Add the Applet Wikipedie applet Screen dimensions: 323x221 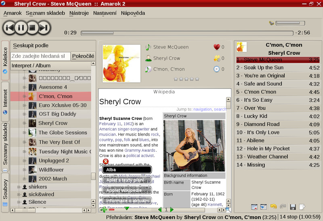127,190
